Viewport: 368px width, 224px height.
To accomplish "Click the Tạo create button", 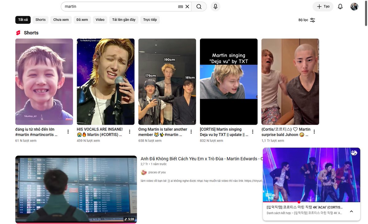I will tap(323, 6).
